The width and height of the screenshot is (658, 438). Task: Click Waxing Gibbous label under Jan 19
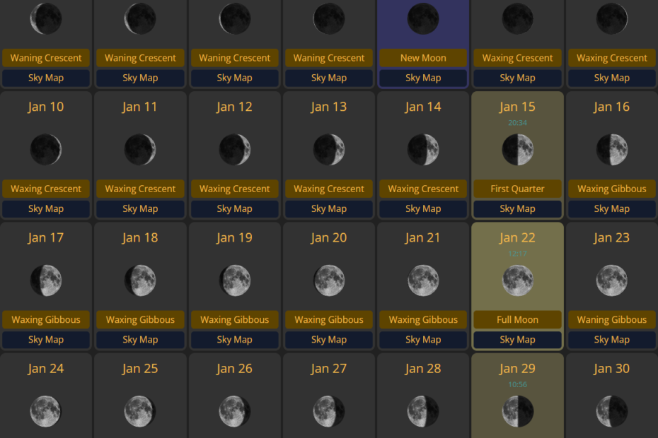pos(235,319)
